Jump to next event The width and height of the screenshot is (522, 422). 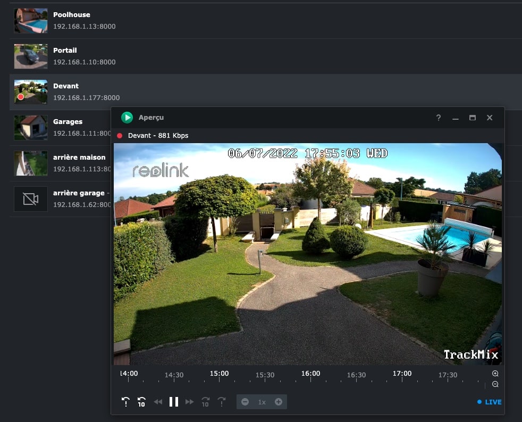click(x=221, y=402)
